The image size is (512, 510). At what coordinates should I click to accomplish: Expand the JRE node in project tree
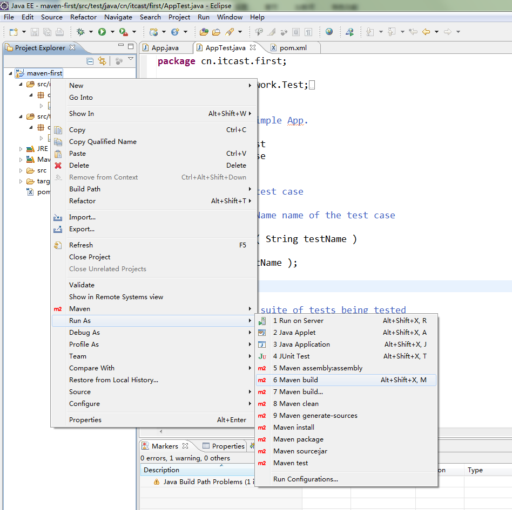click(x=21, y=149)
